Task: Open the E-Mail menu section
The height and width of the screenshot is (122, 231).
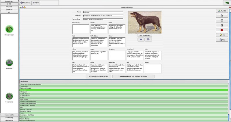Action: [x=9, y=4]
